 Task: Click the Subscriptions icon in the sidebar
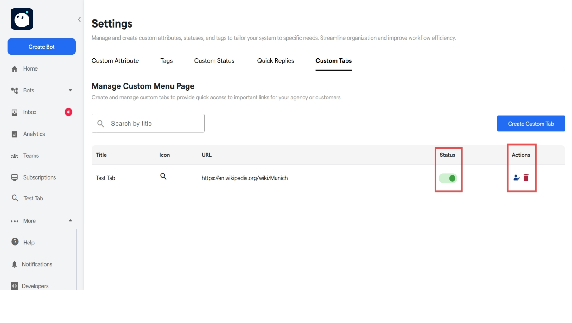(x=15, y=178)
